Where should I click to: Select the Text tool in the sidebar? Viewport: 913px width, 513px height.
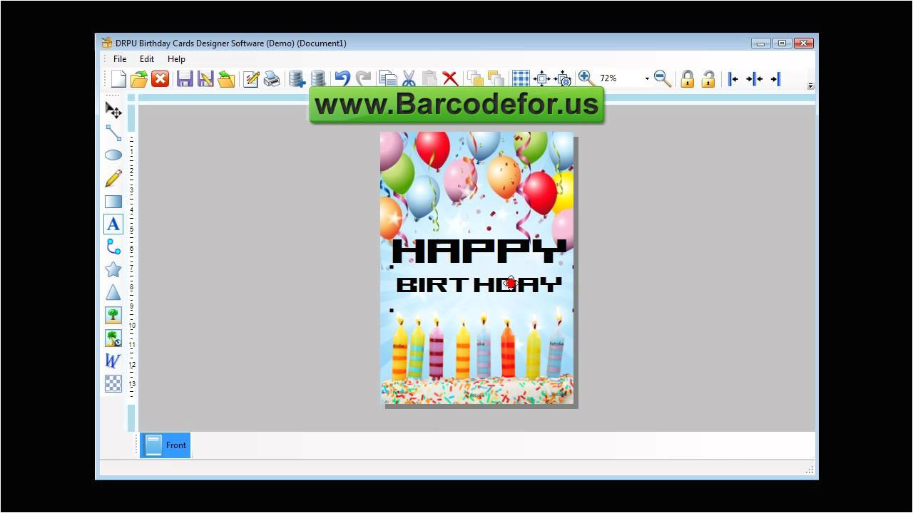click(x=113, y=224)
